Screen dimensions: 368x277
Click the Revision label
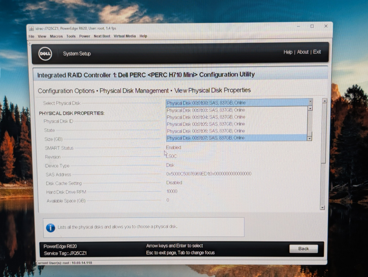pos(53,157)
